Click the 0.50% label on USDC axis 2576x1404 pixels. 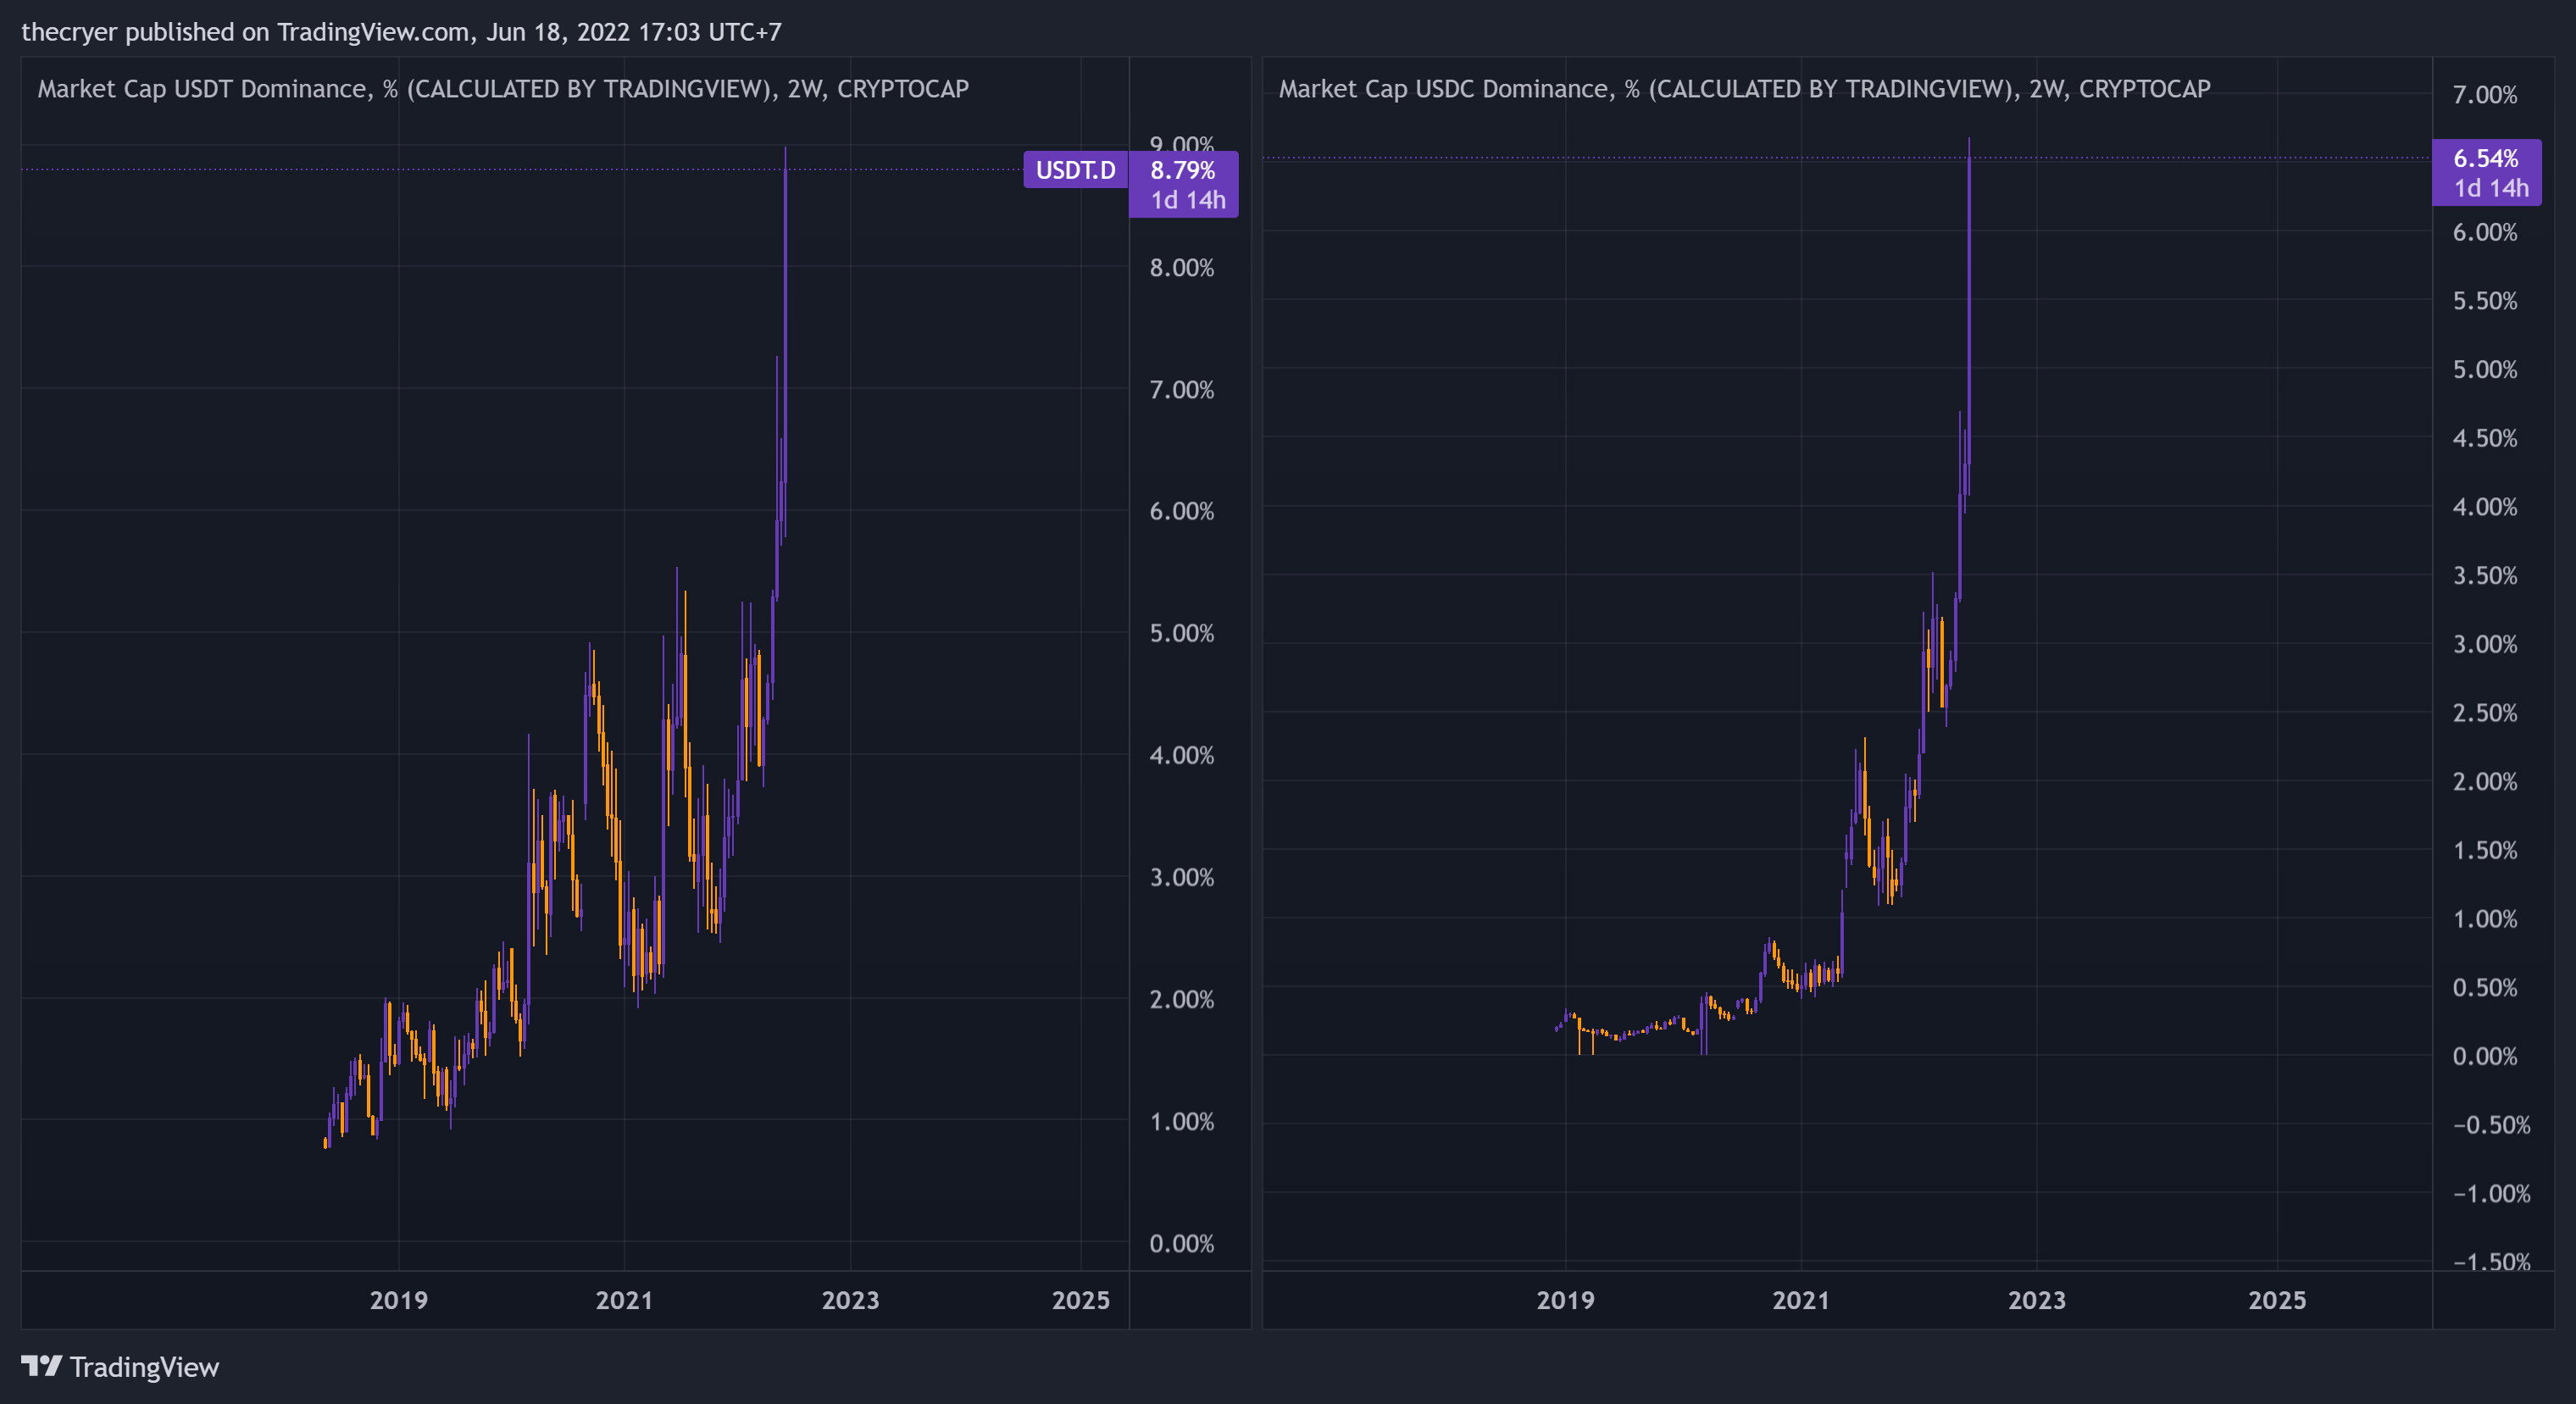[x=2485, y=988]
